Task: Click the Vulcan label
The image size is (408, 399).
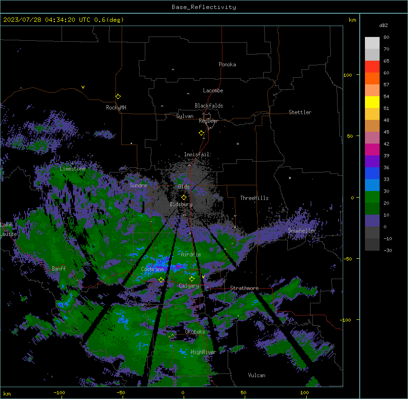Action: [257, 375]
